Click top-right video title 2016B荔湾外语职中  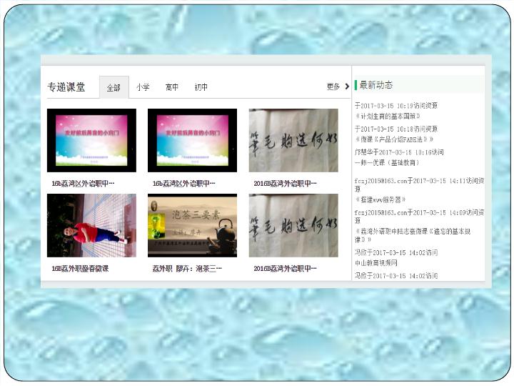tap(286, 184)
